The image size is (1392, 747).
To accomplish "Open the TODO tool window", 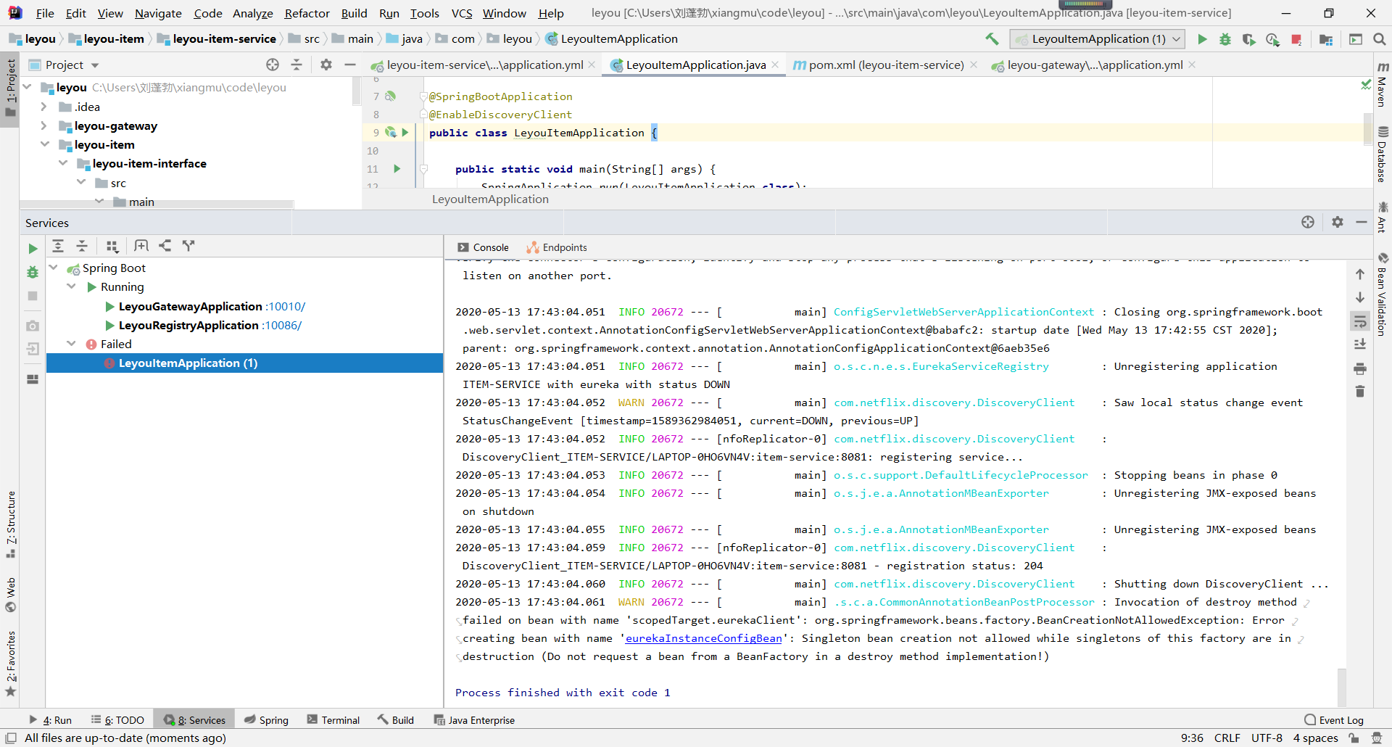I will pos(117,719).
